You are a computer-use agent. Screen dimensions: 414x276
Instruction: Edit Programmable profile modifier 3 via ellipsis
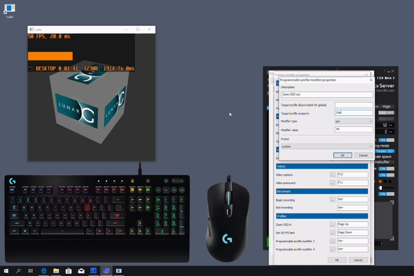(x=332, y=241)
